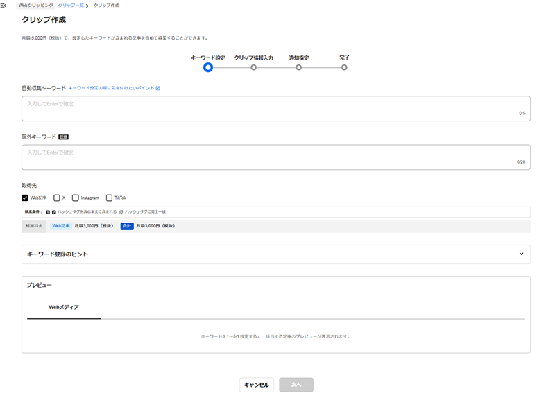Click the 利用料金 label
This screenshot has height=400, width=555.
point(34,226)
